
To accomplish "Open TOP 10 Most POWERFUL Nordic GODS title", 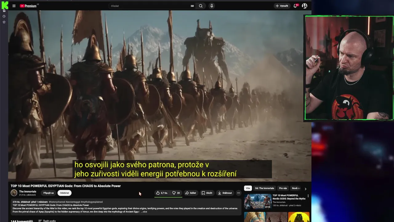I will tap(289, 197).
